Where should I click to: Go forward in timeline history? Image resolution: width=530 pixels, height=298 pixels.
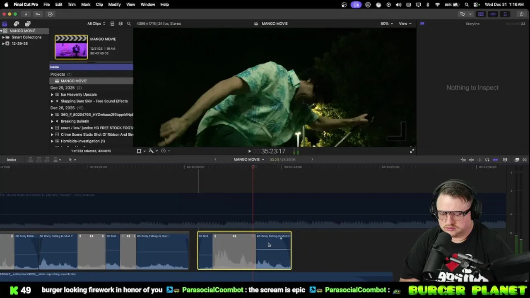(312, 160)
